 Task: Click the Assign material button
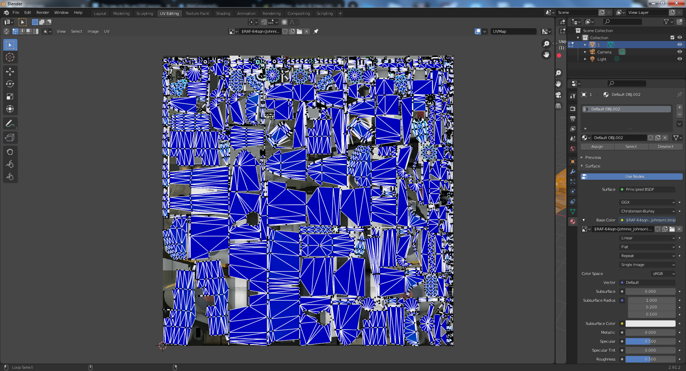pyautogui.click(x=597, y=147)
